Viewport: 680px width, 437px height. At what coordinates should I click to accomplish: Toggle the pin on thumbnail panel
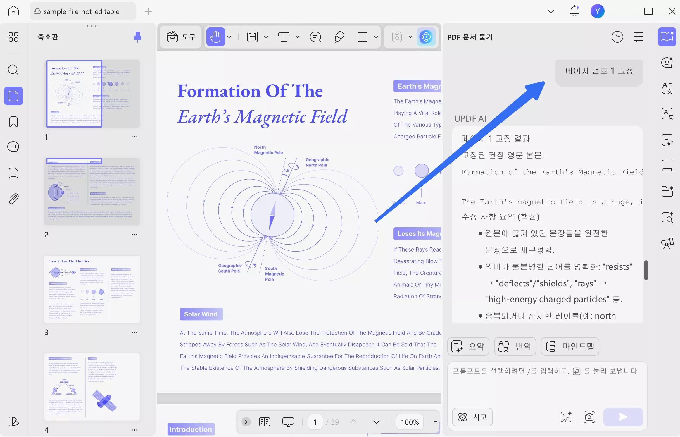pyautogui.click(x=137, y=37)
